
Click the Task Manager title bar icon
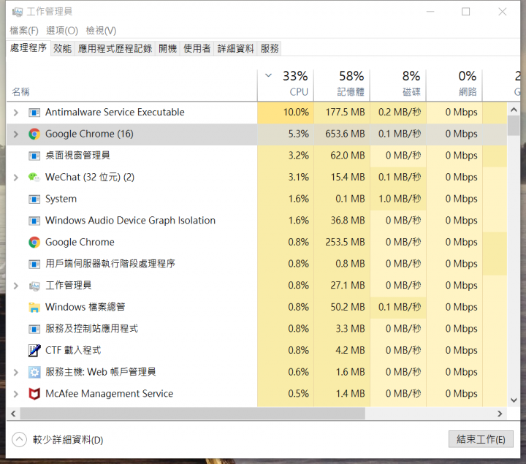tap(17, 12)
